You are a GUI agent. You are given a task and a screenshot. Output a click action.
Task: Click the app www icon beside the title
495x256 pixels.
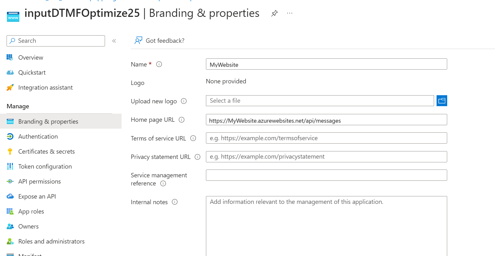13,17
